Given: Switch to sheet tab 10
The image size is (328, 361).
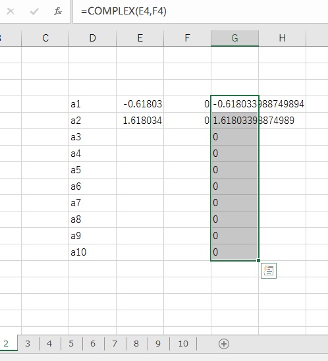Looking at the screenshot, I should pyautogui.click(x=183, y=343).
